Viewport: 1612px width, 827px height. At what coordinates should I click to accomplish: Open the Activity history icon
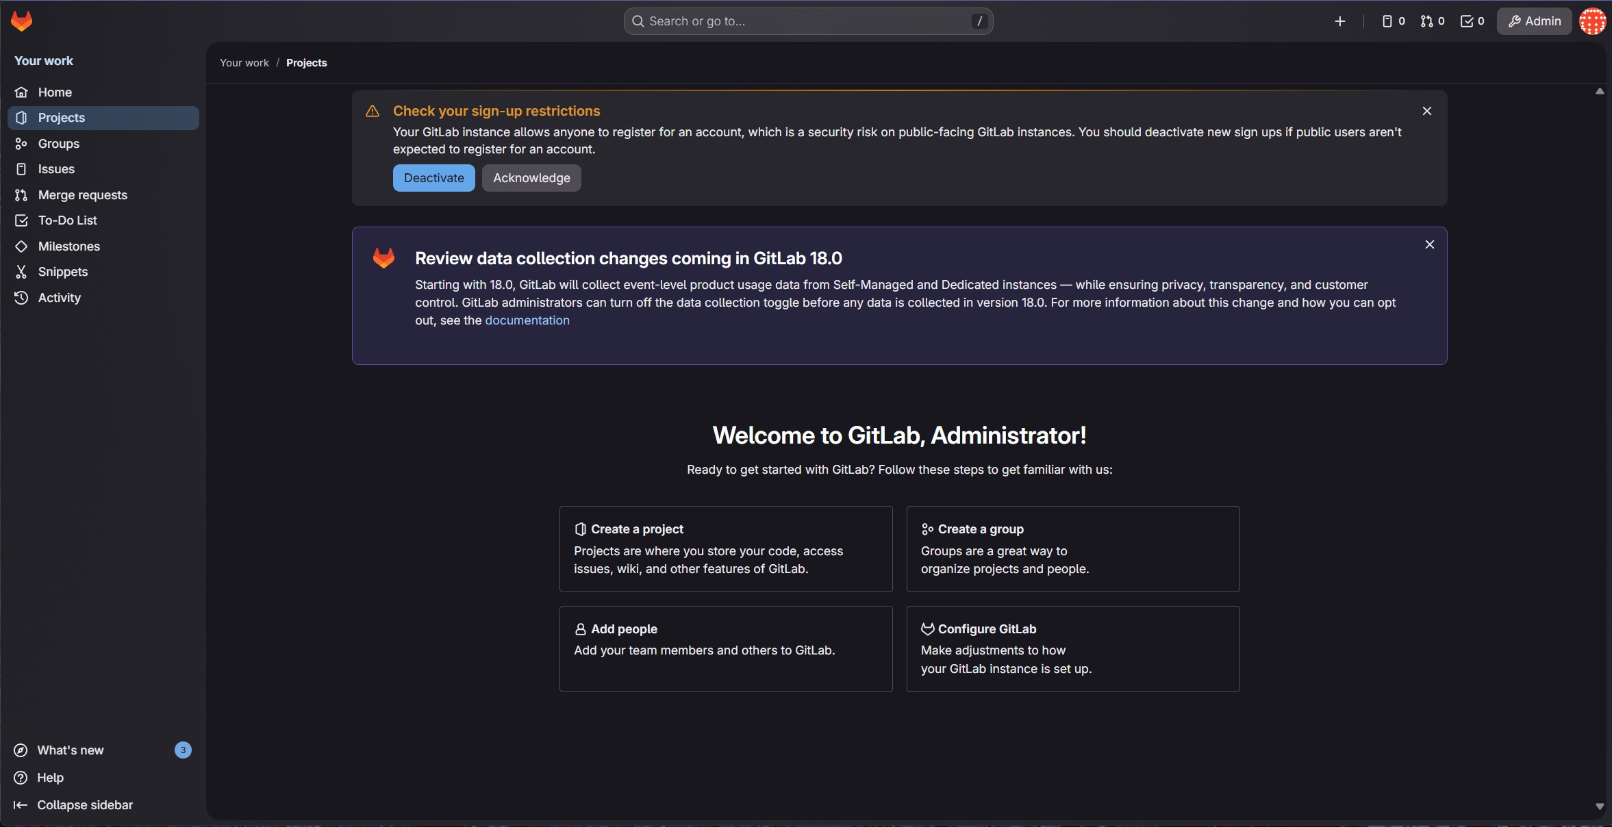[21, 298]
